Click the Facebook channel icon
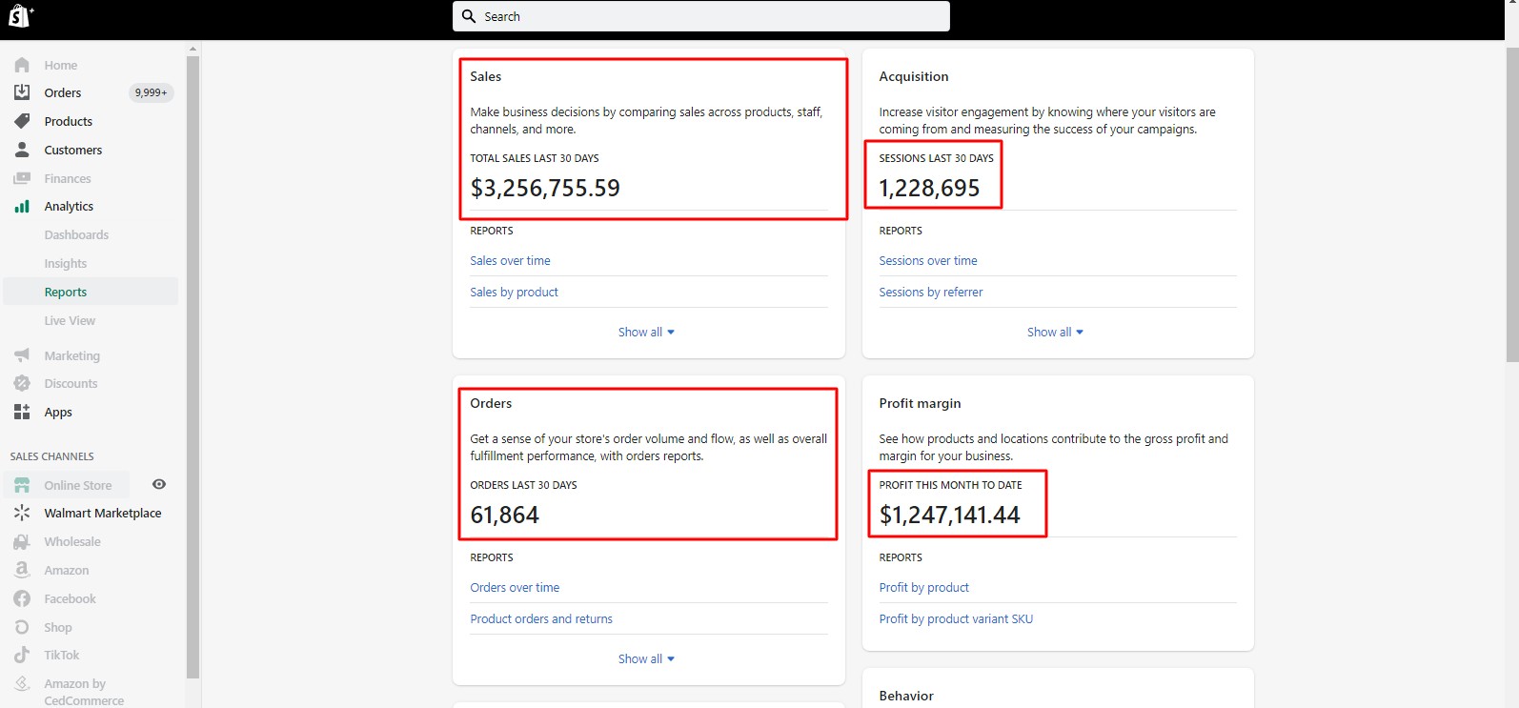Viewport: 1519px width, 708px height. click(x=22, y=598)
